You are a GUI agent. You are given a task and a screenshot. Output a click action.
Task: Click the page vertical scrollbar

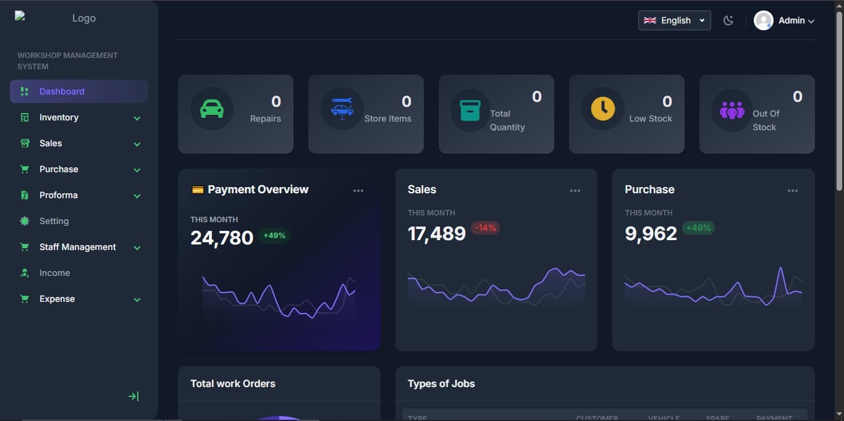tap(839, 99)
